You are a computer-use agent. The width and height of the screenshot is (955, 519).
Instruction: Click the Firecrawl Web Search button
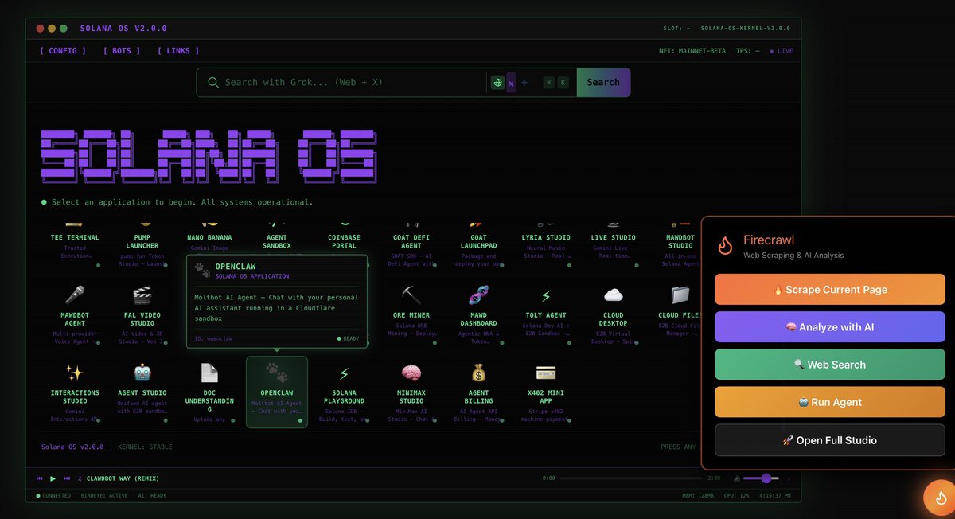click(830, 365)
